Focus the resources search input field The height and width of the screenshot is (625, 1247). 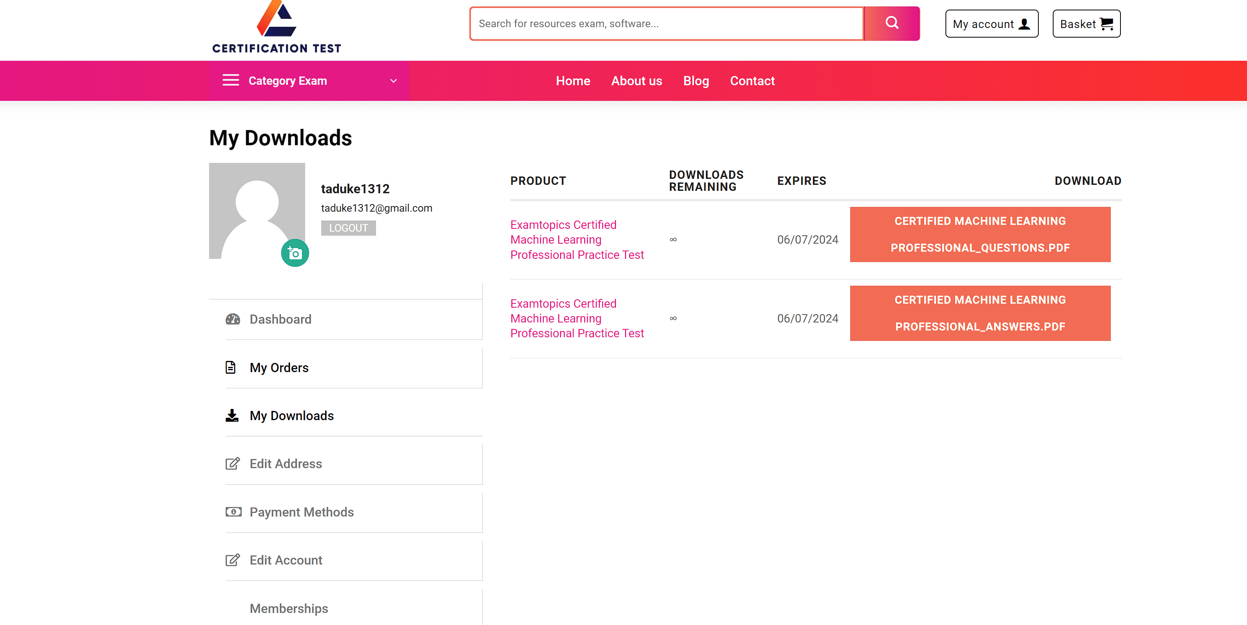pos(666,24)
